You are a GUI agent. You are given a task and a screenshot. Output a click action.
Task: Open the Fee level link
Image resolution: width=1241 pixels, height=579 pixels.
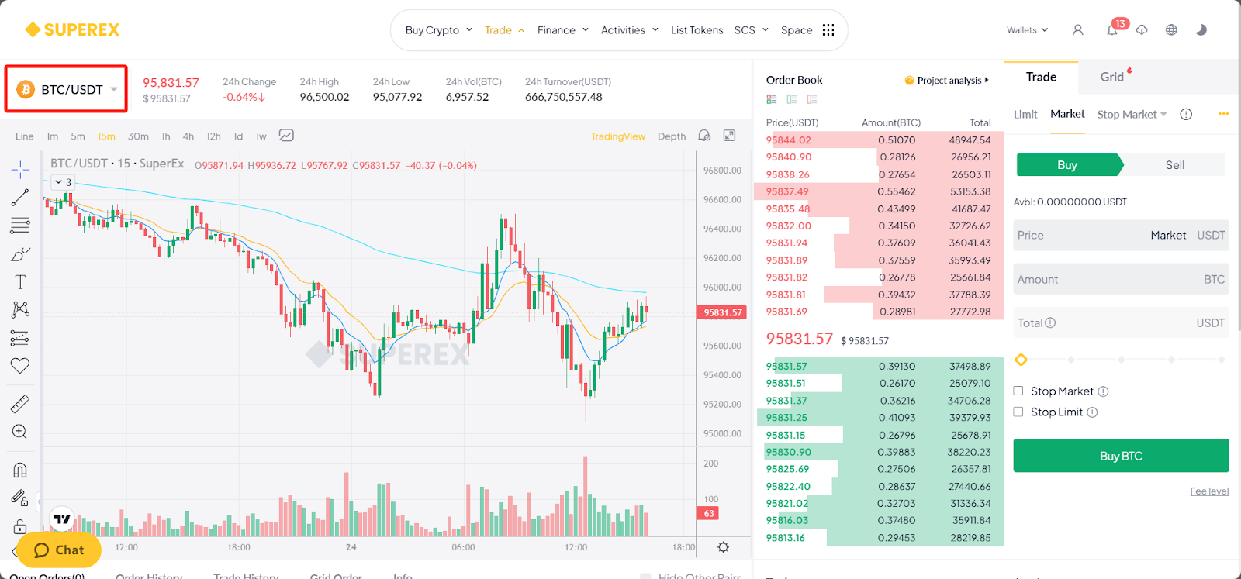(1209, 491)
